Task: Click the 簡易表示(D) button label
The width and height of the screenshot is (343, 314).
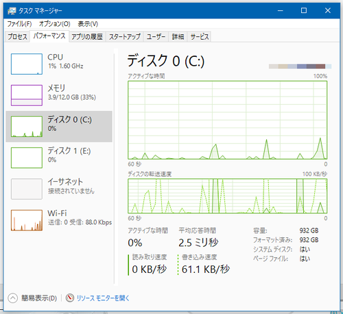Action: (x=39, y=298)
